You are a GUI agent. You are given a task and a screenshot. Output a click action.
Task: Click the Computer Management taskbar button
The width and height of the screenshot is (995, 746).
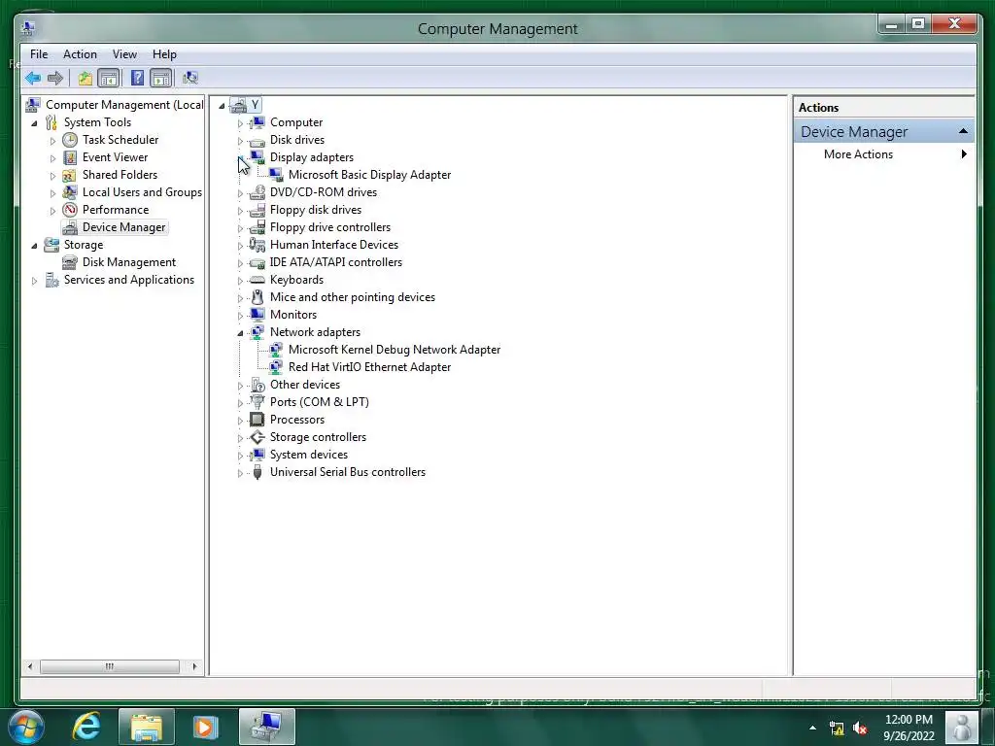tap(267, 727)
